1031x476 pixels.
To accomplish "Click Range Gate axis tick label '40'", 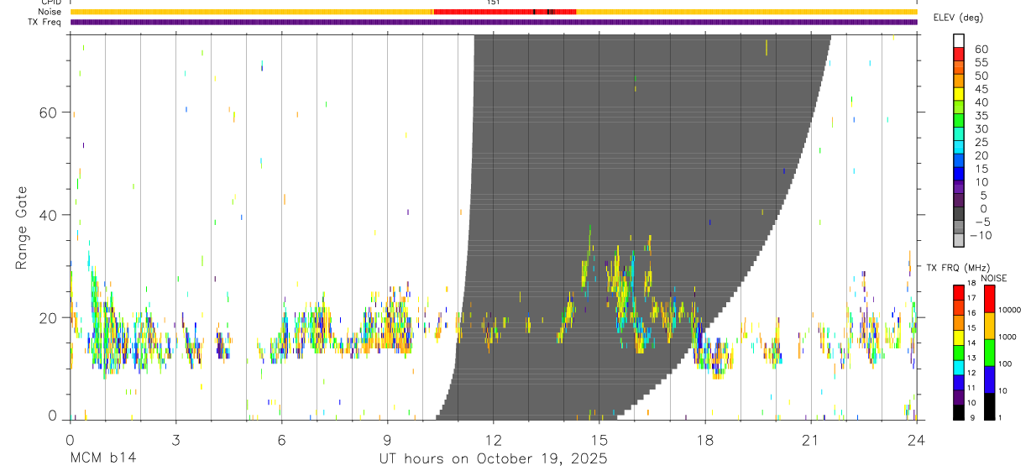I will click(49, 215).
